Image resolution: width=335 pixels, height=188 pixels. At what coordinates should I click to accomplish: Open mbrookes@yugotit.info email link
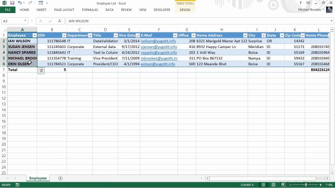click(159, 58)
